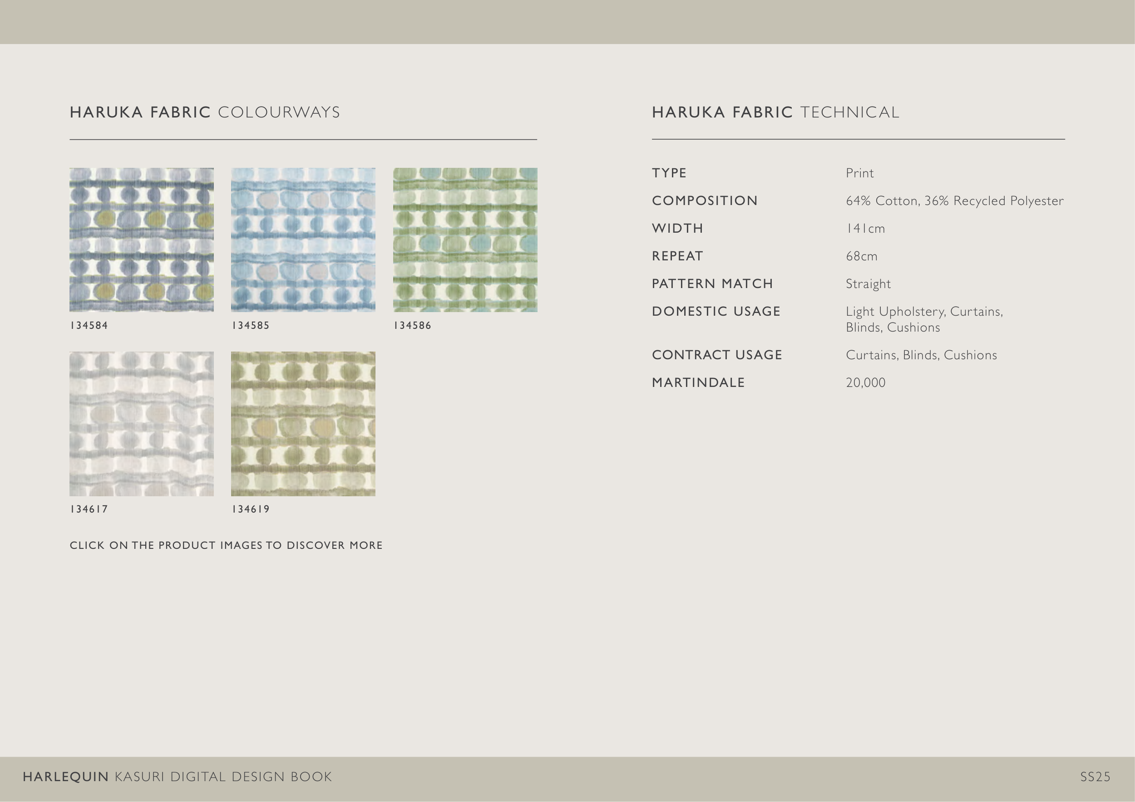
Task: Open the 134619 olive fabric swatch
Action: pyautogui.click(x=303, y=424)
